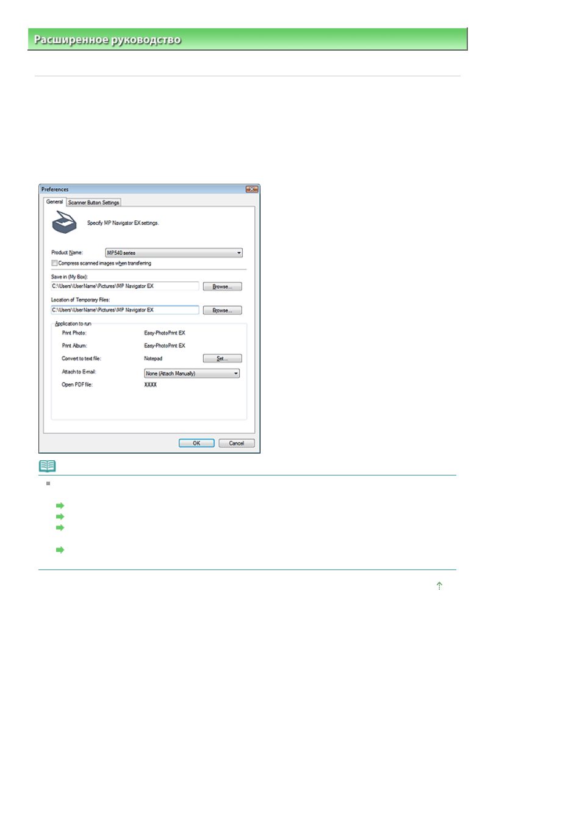The image size is (582, 824).
Task: Dismiss the dialog with Cancel button
Action: pyautogui.click(x=237, y=443)
